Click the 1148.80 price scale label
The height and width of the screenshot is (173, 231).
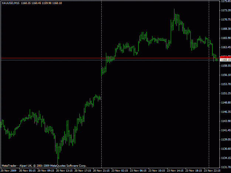pos(226,103)
